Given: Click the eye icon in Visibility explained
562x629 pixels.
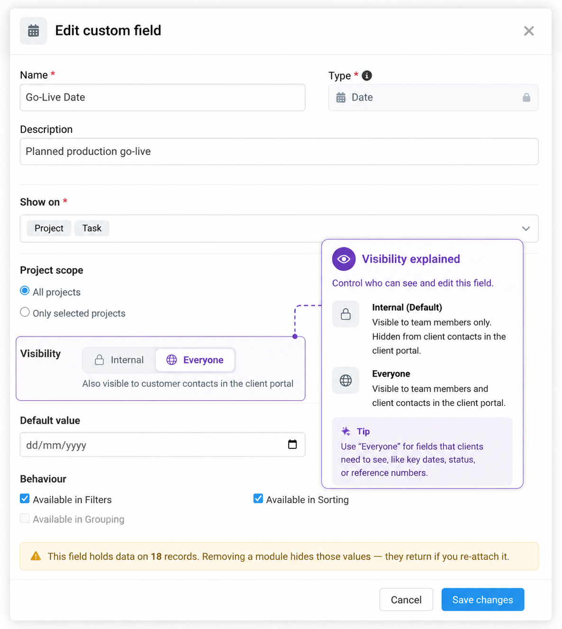Looking at the screenshot, I should pos(344,259).
